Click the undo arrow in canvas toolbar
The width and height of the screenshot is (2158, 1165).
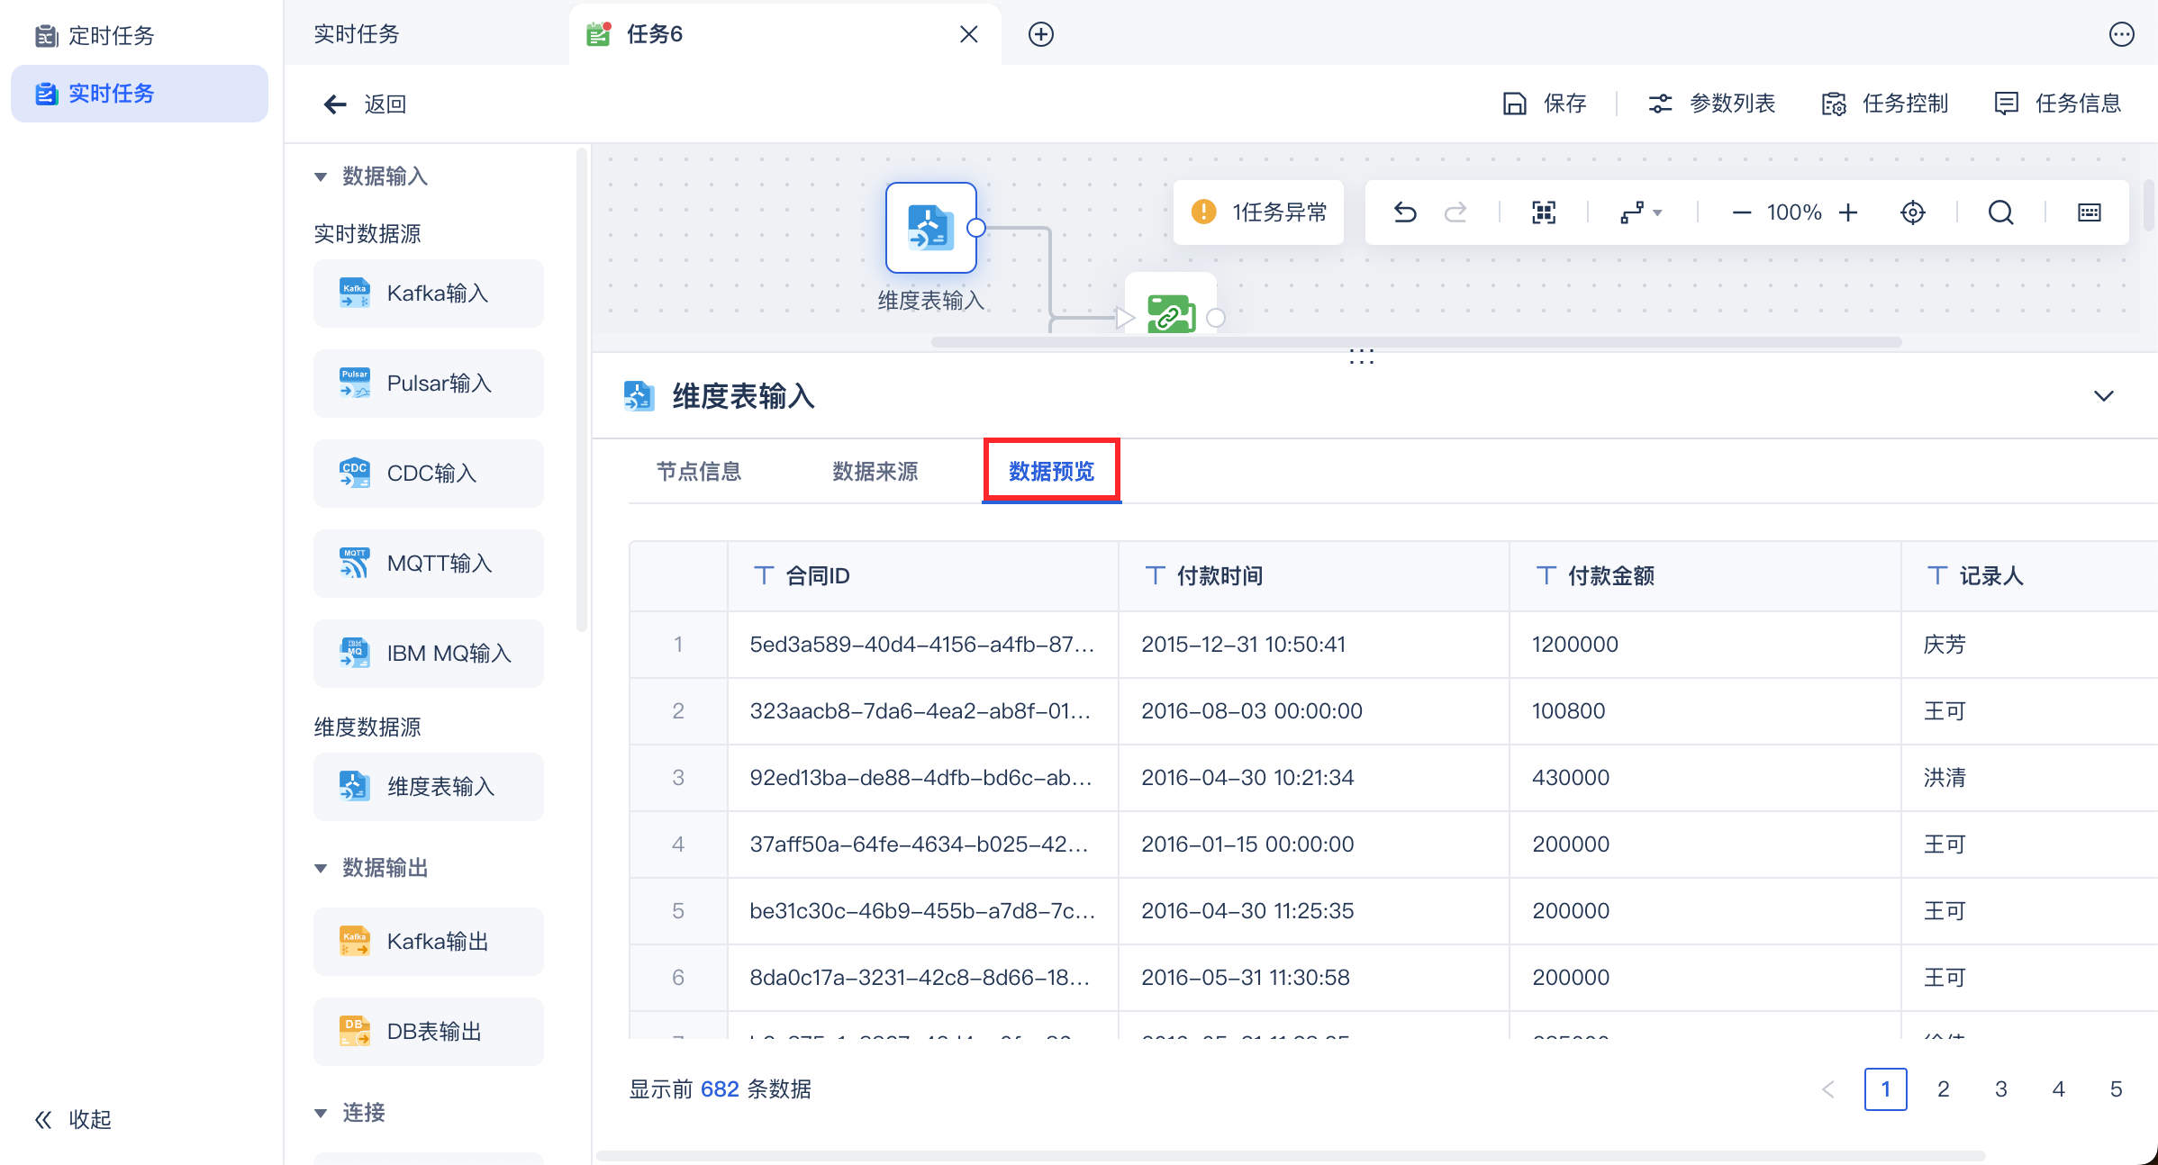click(1405, 212)
